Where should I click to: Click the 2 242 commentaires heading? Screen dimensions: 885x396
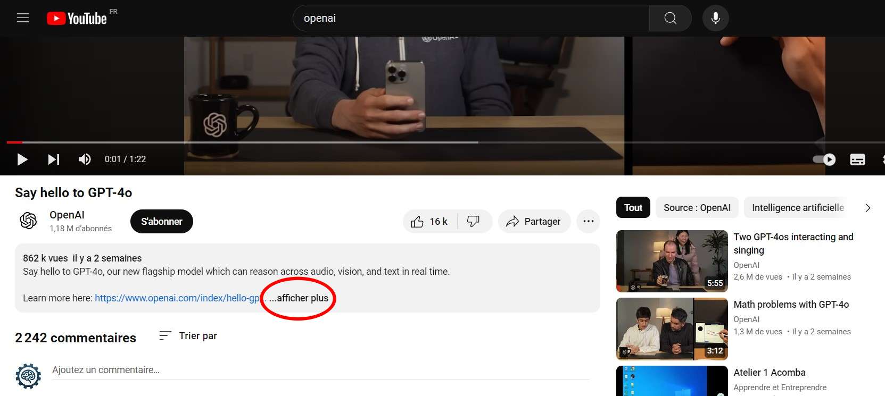(x=76, y=338)
